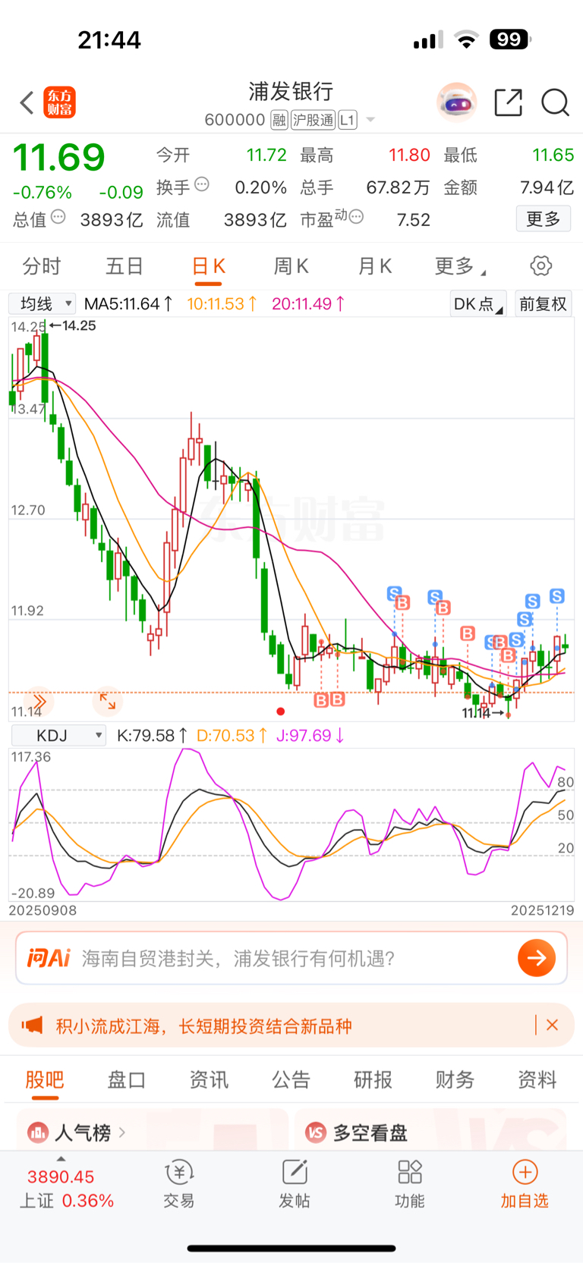Image resolution: width=583 pixels, height=1263 pixels.
Task: Toggle the DK点 signal selector
Action: pos(477,304)
